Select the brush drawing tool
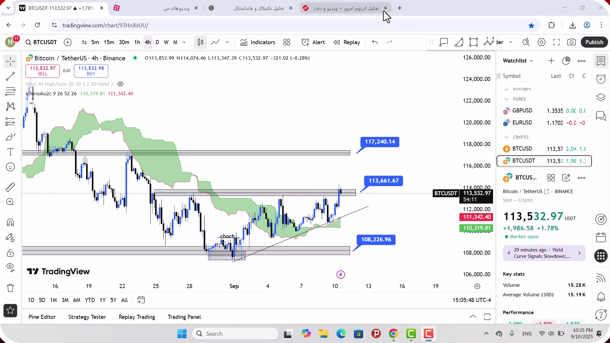This screenshot has width=610, height=343. click(10, 137)
